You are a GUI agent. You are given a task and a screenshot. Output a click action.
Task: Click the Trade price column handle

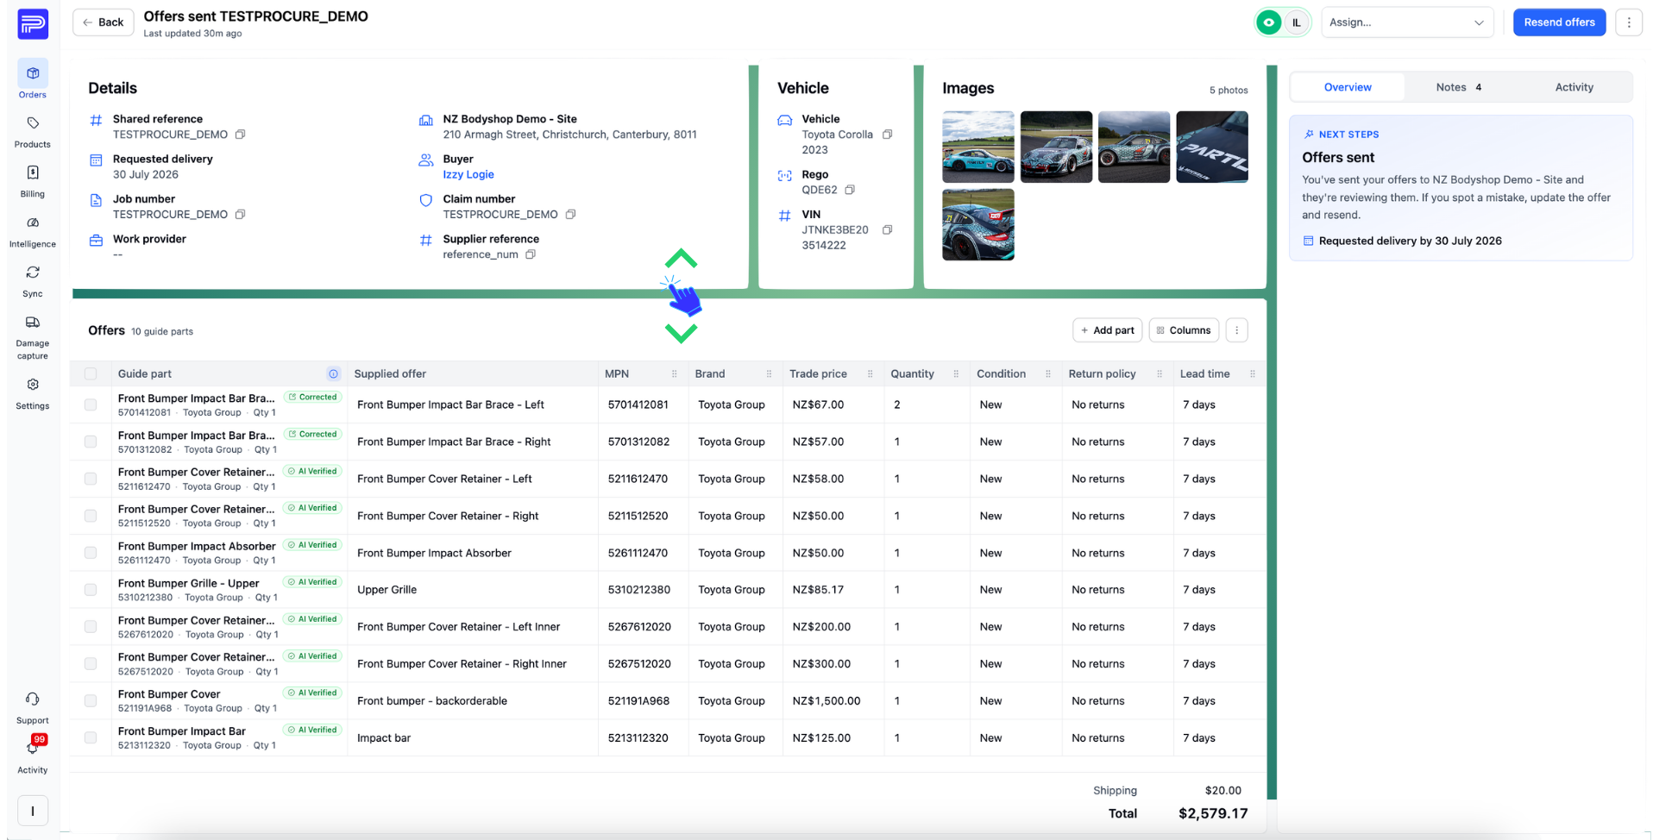[870, 373]
